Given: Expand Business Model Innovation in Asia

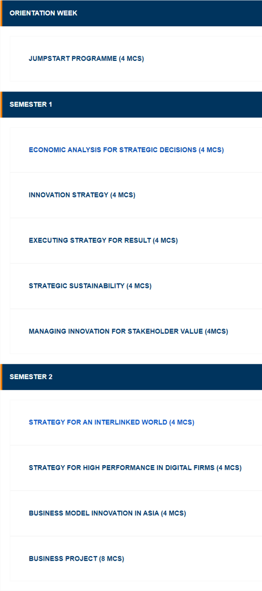Looking at the screenshot, I should 107,513.
